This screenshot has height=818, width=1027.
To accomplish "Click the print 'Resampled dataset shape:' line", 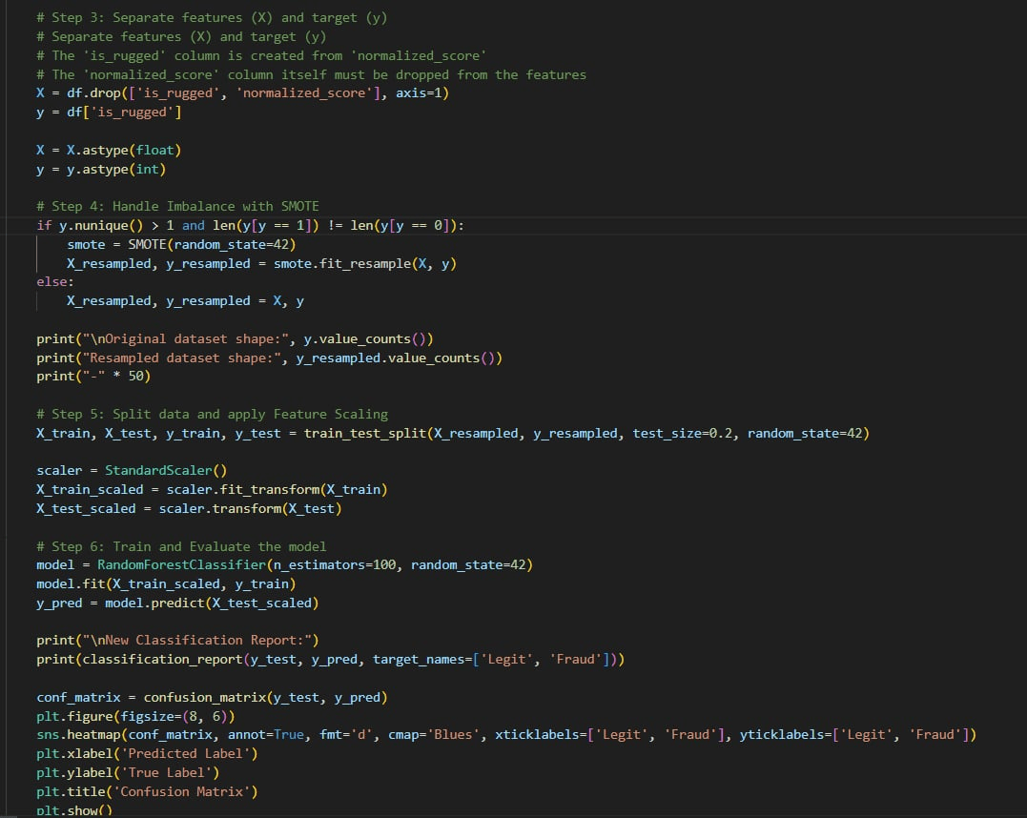I will pos(269,358).
